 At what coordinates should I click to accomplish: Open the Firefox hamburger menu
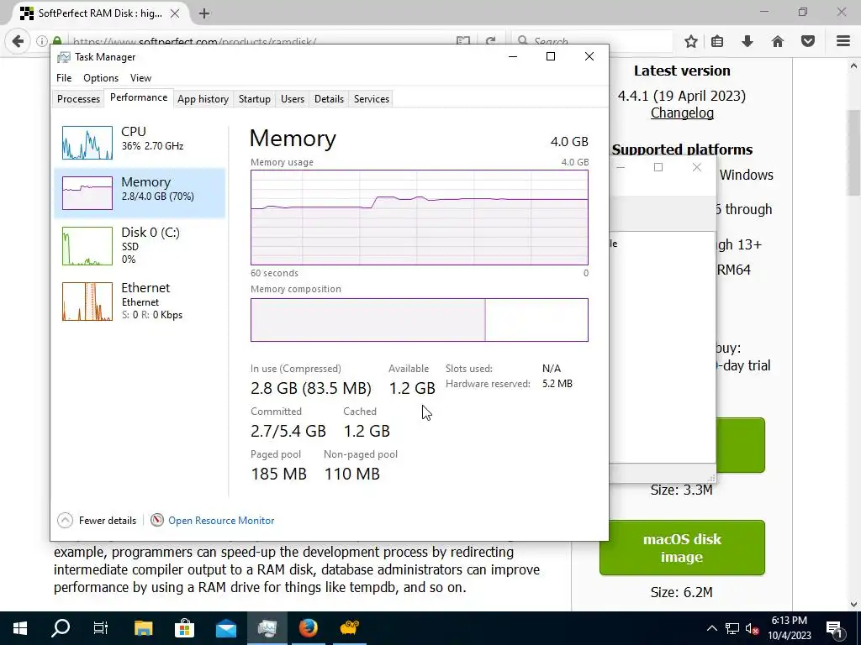(x=843, y=41)
